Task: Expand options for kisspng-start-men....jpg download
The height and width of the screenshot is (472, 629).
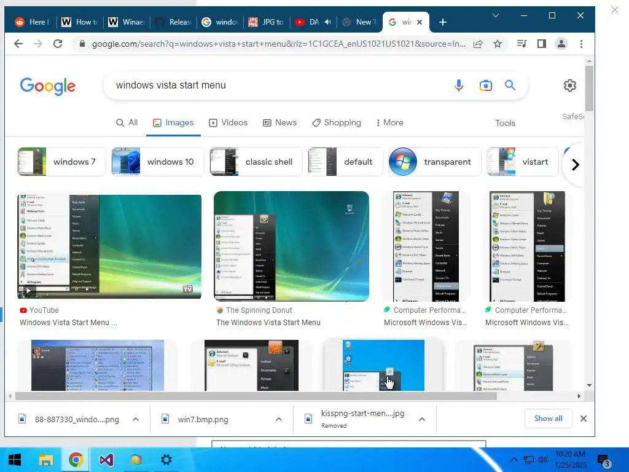Action: pyautogui.click(x=422, y=419)
